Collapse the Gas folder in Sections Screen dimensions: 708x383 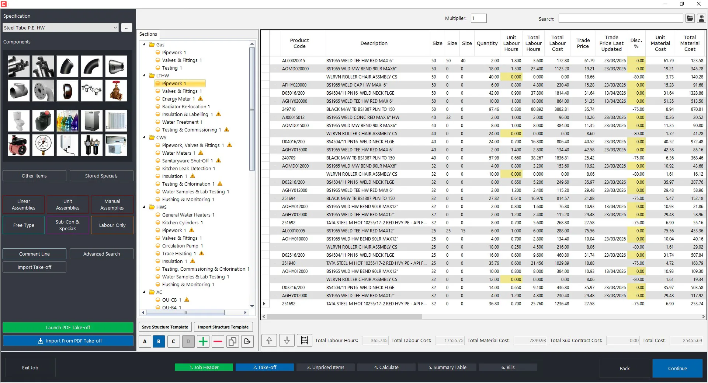tap(144, 45)
